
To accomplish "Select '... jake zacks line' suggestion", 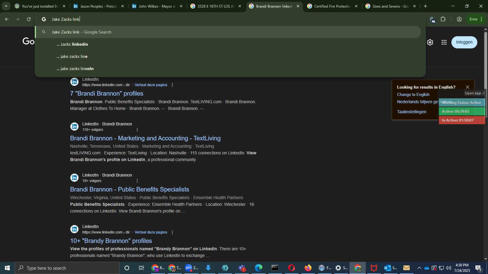I will tap(228, 56).
